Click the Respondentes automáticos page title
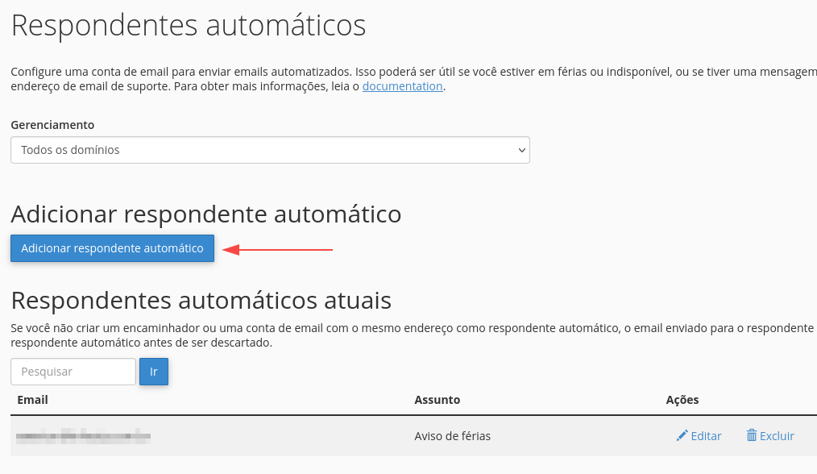The image size is (817, 474). pos(189,25)
